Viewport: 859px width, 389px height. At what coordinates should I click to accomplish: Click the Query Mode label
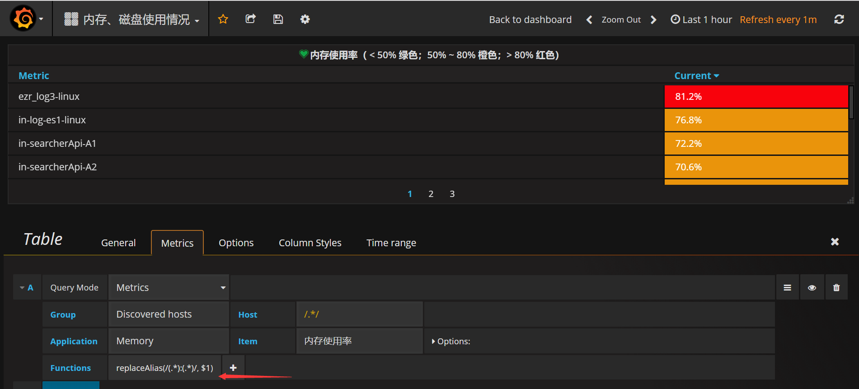pos(75,287)
